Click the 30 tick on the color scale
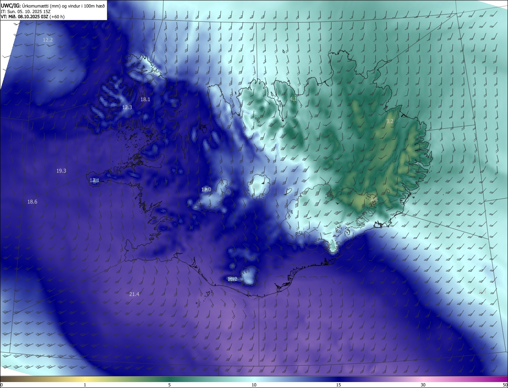This screenshot has height=388, width=508. 423,385
